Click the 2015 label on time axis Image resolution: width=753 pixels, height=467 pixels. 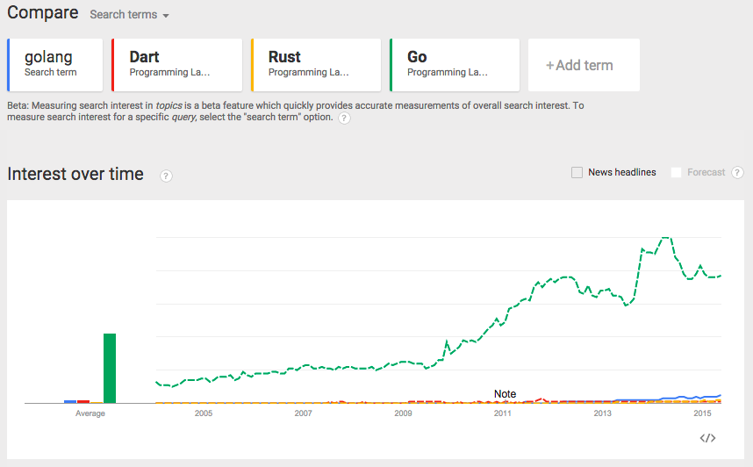tap(702, 413)
